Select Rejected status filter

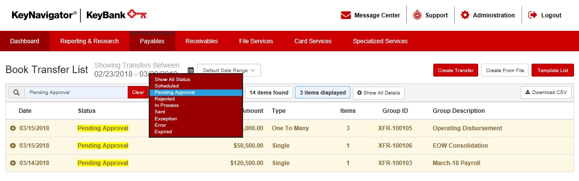(x=196, y=99)
